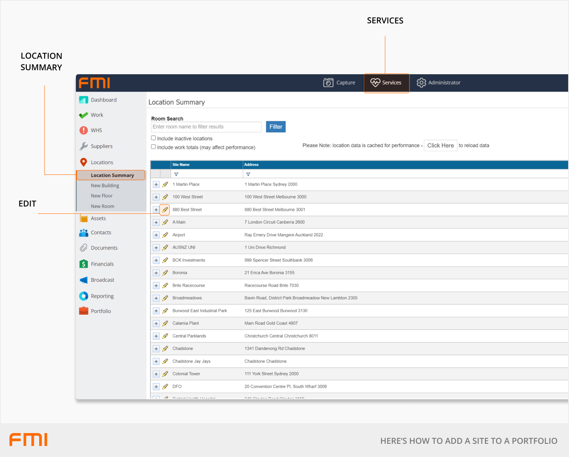The image size is (569, 457).
Task: Edit the Airport site using its pencil icon
Action: coord(165,235)
